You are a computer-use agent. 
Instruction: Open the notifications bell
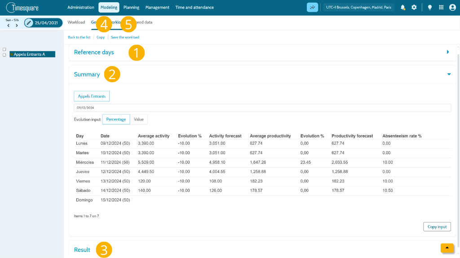[402, 7]
